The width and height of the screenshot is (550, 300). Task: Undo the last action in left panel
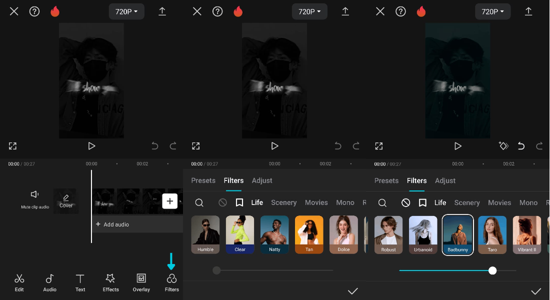154,146
